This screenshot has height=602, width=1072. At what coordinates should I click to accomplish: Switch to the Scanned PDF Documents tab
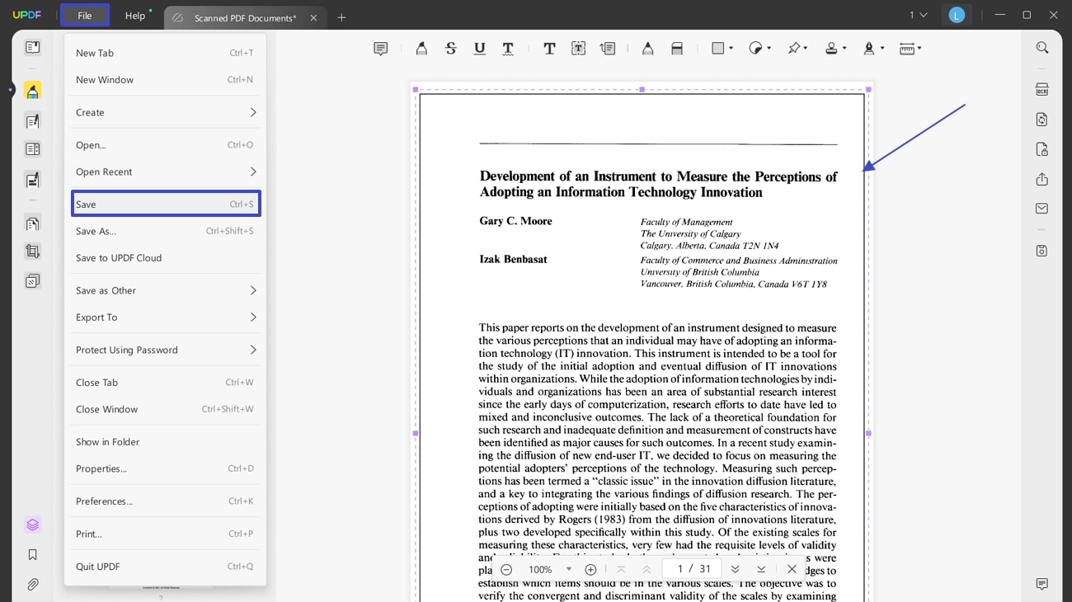click(245, 16)
